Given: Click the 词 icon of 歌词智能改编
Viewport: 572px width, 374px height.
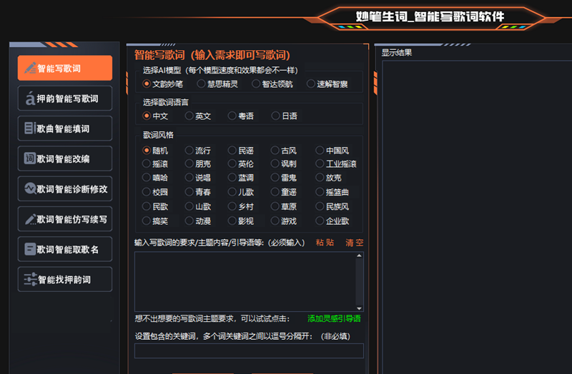Looking at the screenshot, I should [30, 158].
